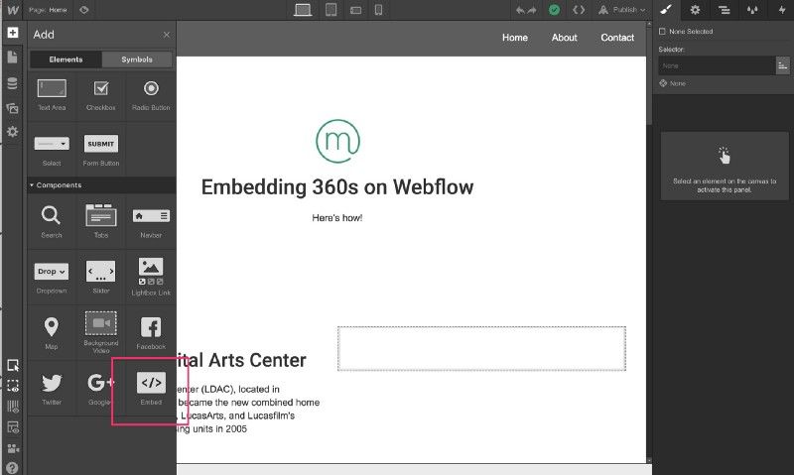This screenshot has width=794, height=475.
Task: Open the Help question mark menu
Action: (x=13, y=468)
